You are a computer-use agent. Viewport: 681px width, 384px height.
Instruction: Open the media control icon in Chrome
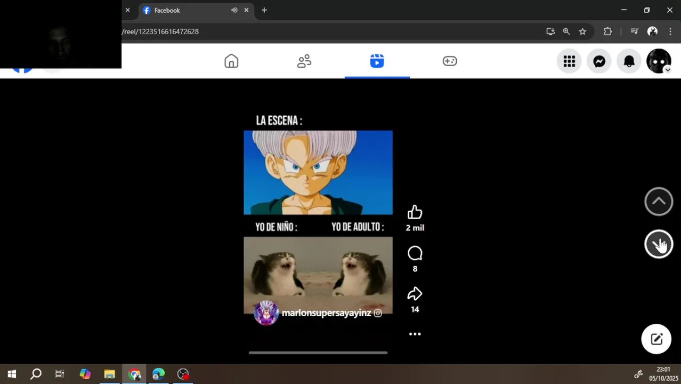634,31
